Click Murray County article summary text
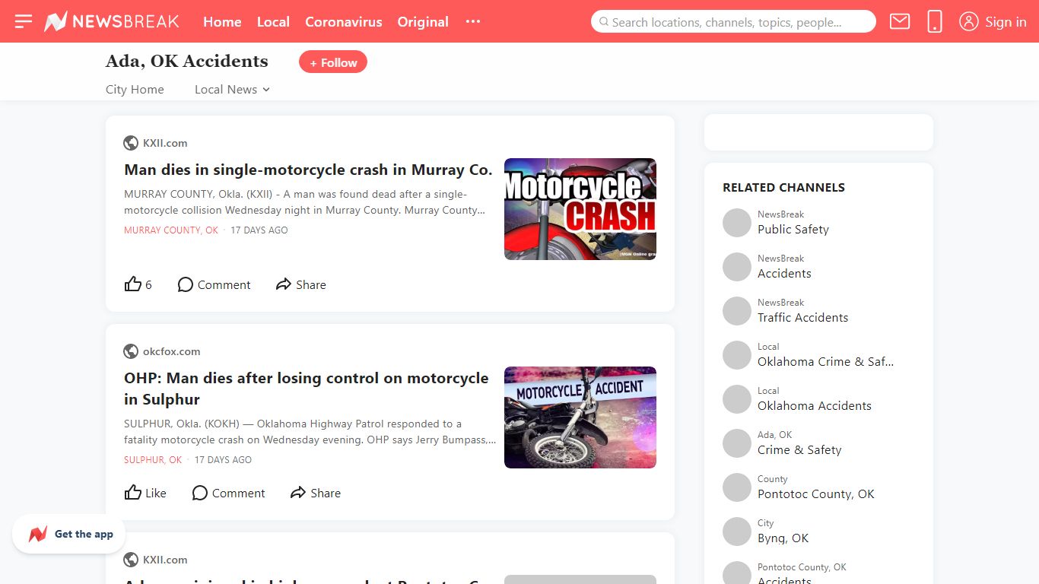1039x584 pixels. [x=304, y=202]
